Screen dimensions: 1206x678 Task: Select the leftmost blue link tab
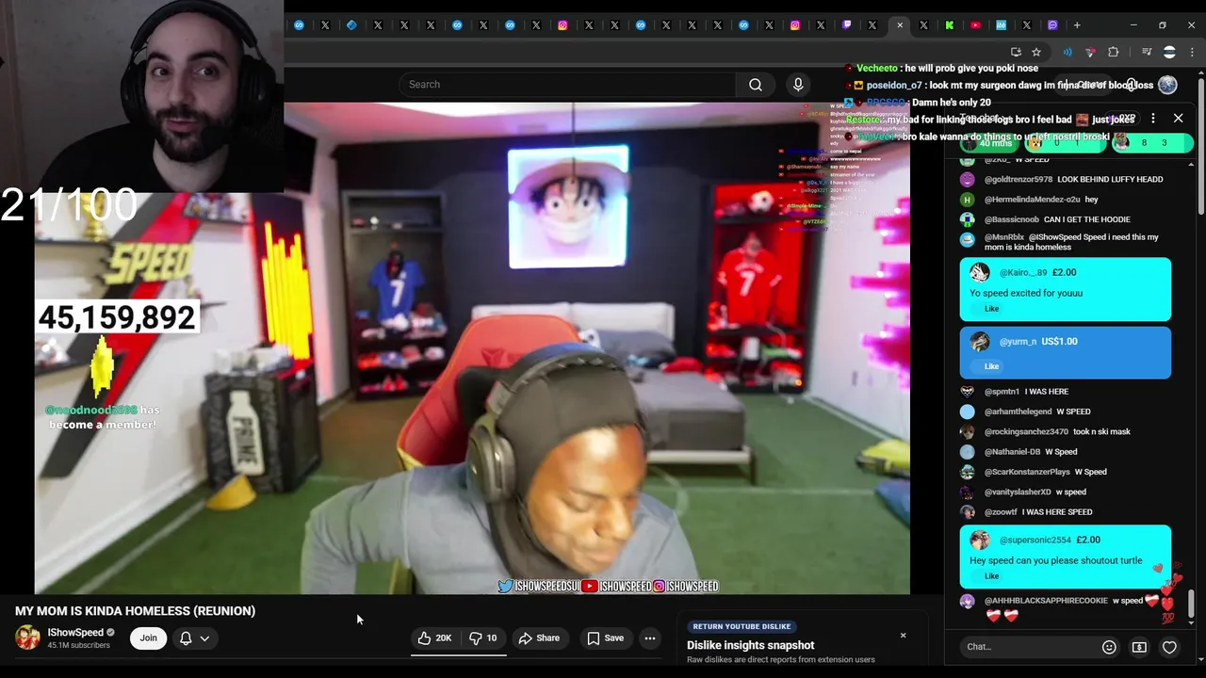[299, 25]
